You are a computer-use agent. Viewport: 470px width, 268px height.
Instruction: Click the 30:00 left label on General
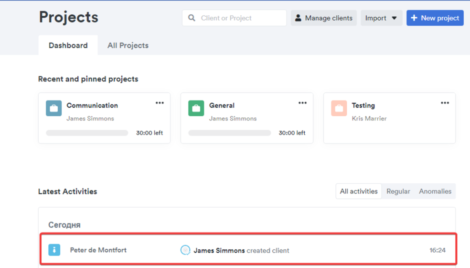click(x=292, y=133)
